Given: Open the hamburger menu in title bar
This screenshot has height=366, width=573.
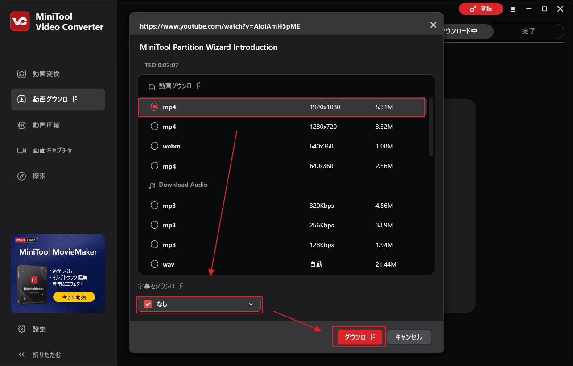Looking at the screenshot, I should pyautogui.click(x=513, y=9).
